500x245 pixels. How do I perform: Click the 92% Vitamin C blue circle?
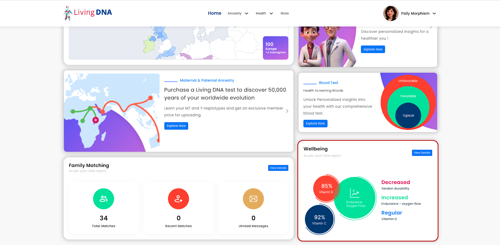coord(320,219)
